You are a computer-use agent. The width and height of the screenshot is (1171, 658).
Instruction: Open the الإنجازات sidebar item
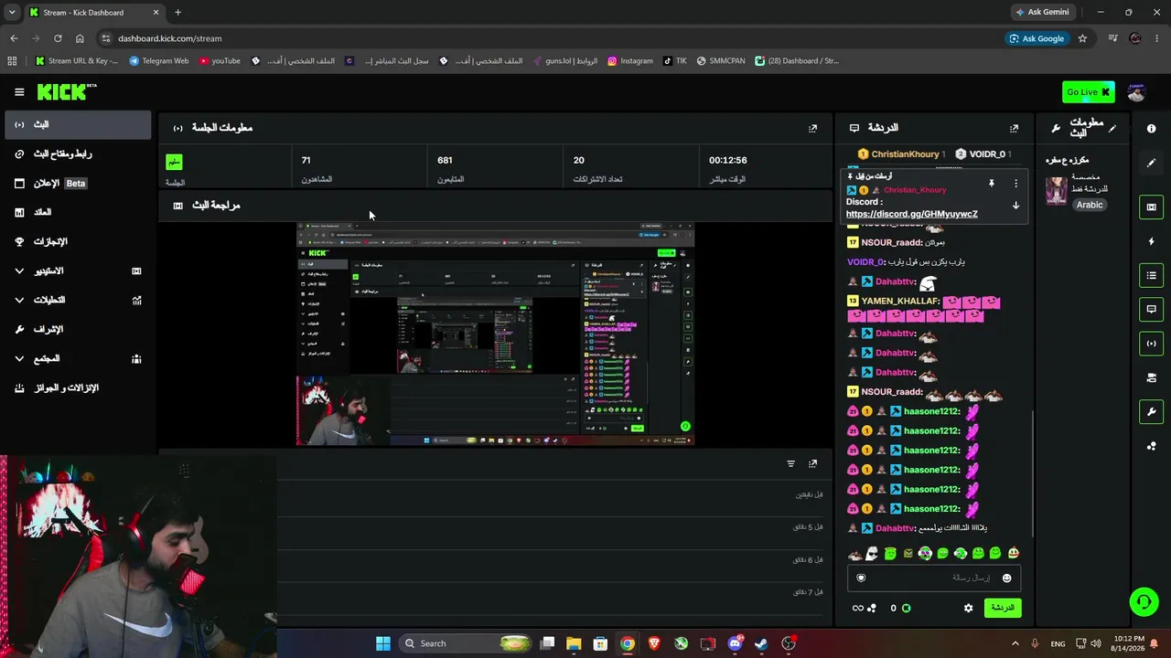point(78,242)
